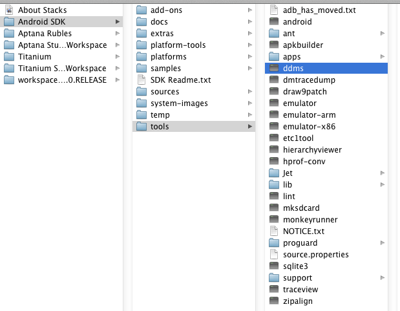Click the adb_has_moved.txt file icon

tap(274, 10)
